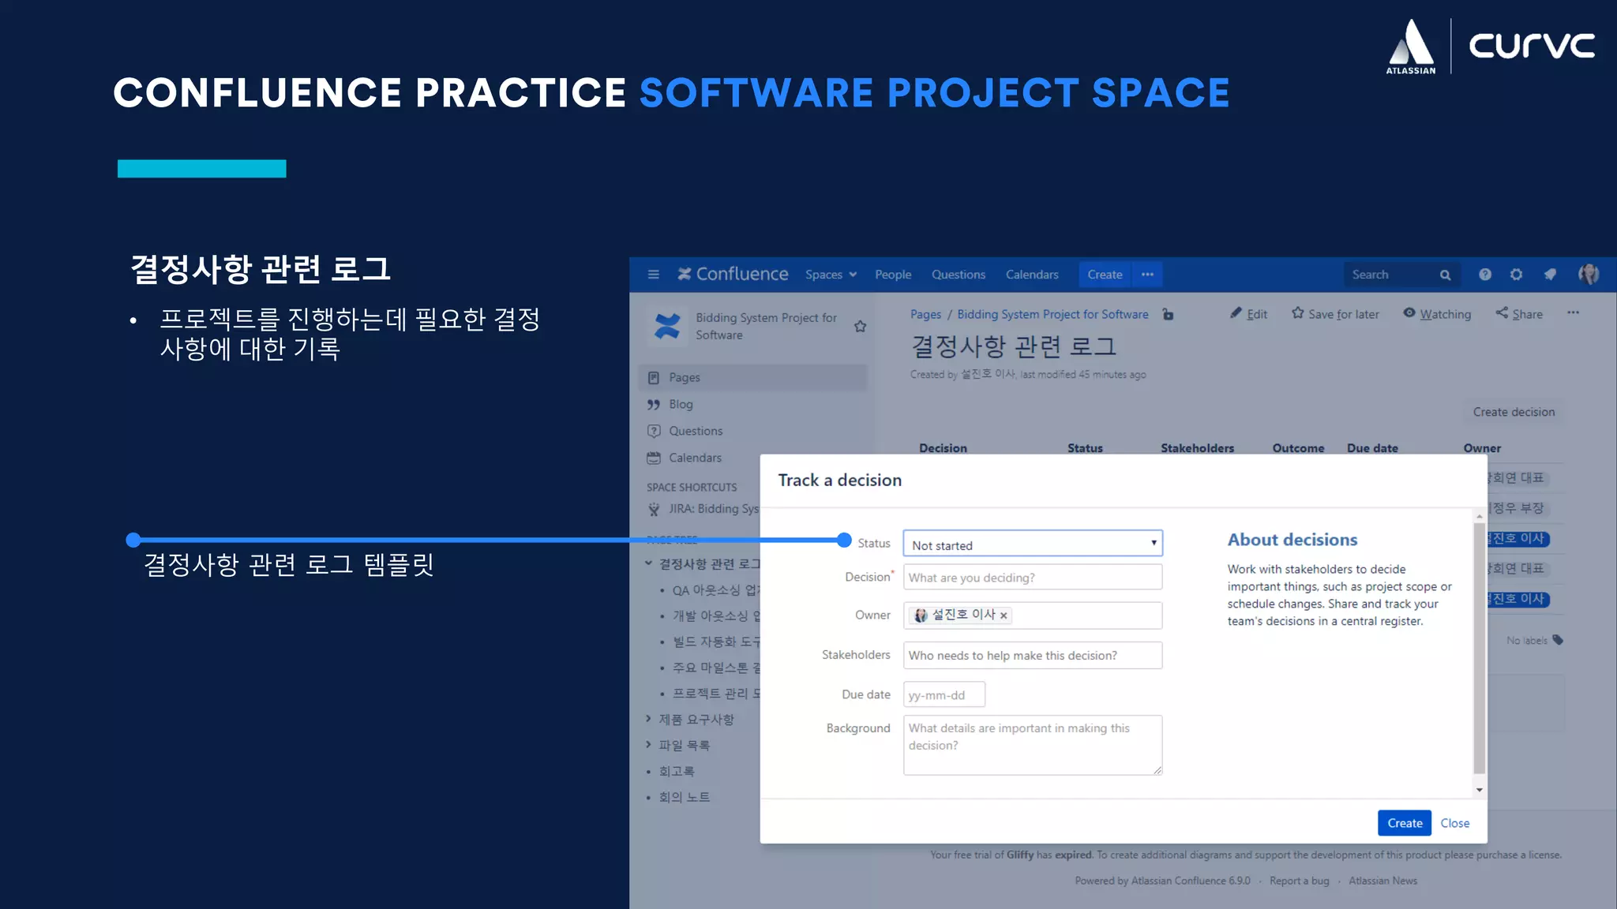This screenshot has width=1617, height=909.
Task: Open the hamburger menu in Confluence header
Action: tap(653, 275)
